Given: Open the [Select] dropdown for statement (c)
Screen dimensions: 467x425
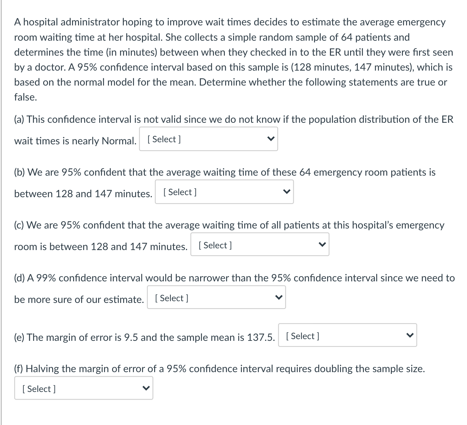Looking at the screenshot, I should click(x=260, y=244).
